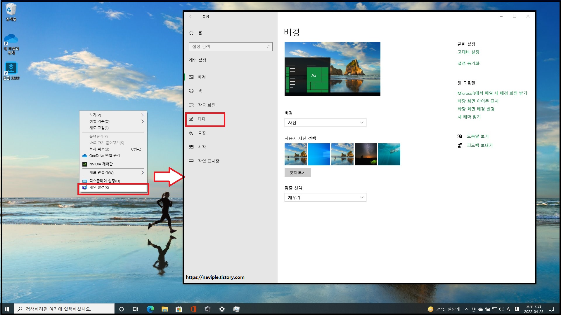Open Microsoft Edge from the taskbar
Image resolution: width=561 pixels, height=315 pixels.
point(150,309)
